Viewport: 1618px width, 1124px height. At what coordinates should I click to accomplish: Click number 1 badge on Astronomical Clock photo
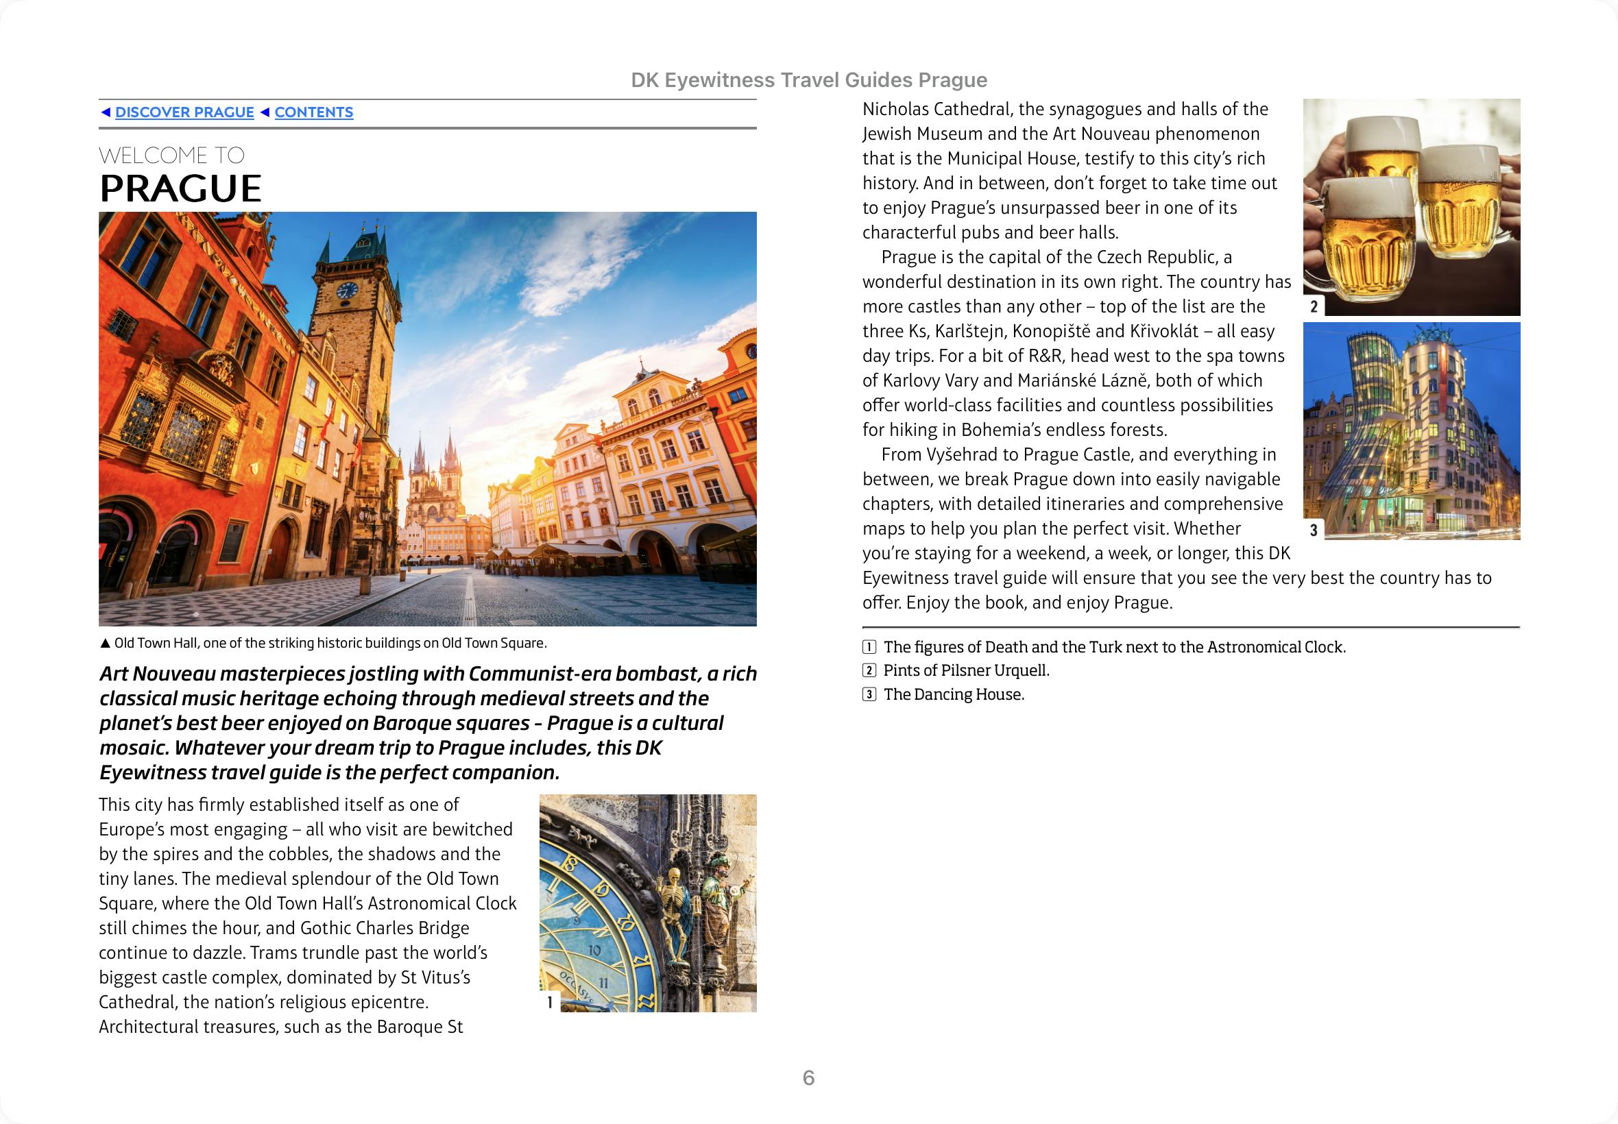[x=549, y=1002]
